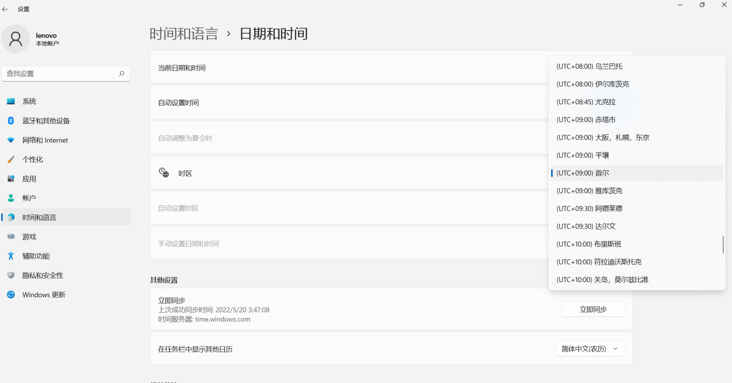Open the 游戏 settings category
The height and width of the screenshot is (383, 732).
[66, 237]
